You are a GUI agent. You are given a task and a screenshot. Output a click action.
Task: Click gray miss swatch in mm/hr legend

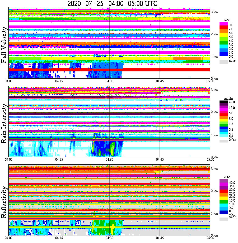click(x=224, y=141)
